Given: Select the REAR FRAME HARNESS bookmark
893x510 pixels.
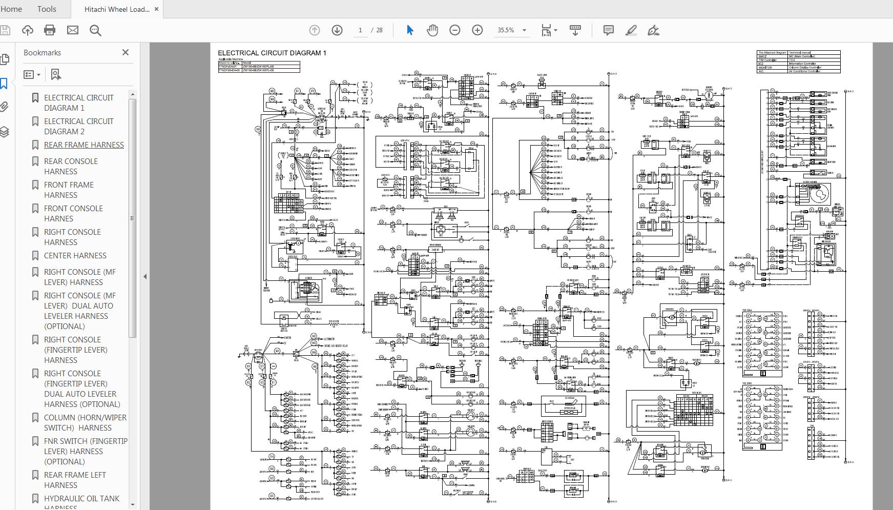Looking at the screenshot, I should [x=84, y=145].
